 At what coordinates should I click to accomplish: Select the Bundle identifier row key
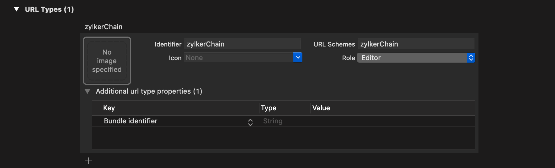pyautogui.click(x=131, y=121)
